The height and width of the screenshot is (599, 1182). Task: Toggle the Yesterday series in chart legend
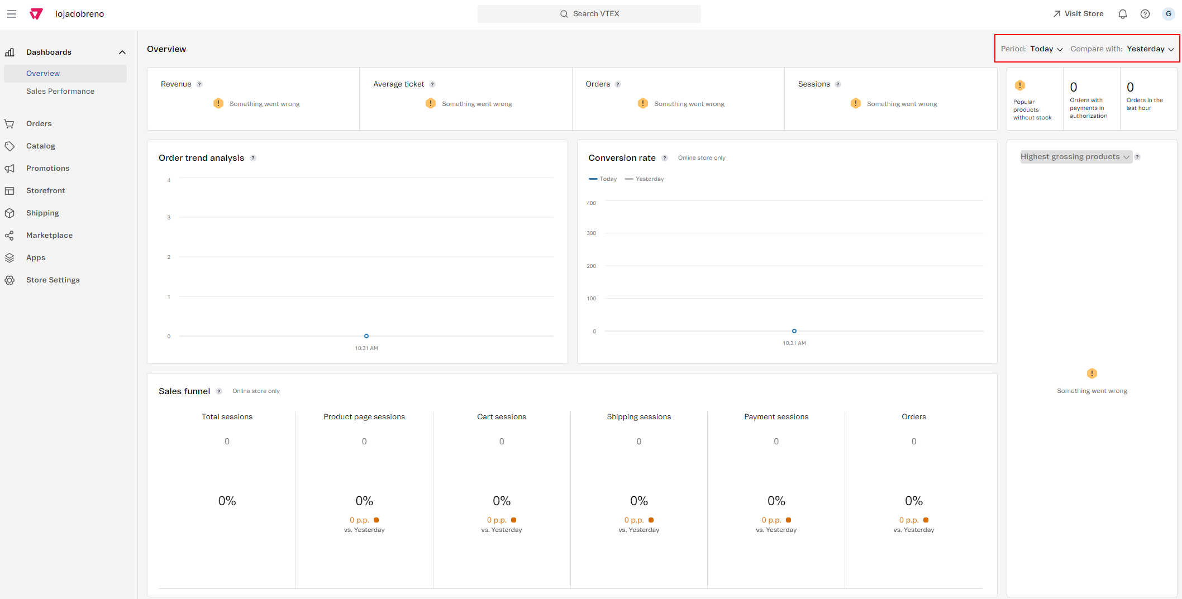pos(645,179)
